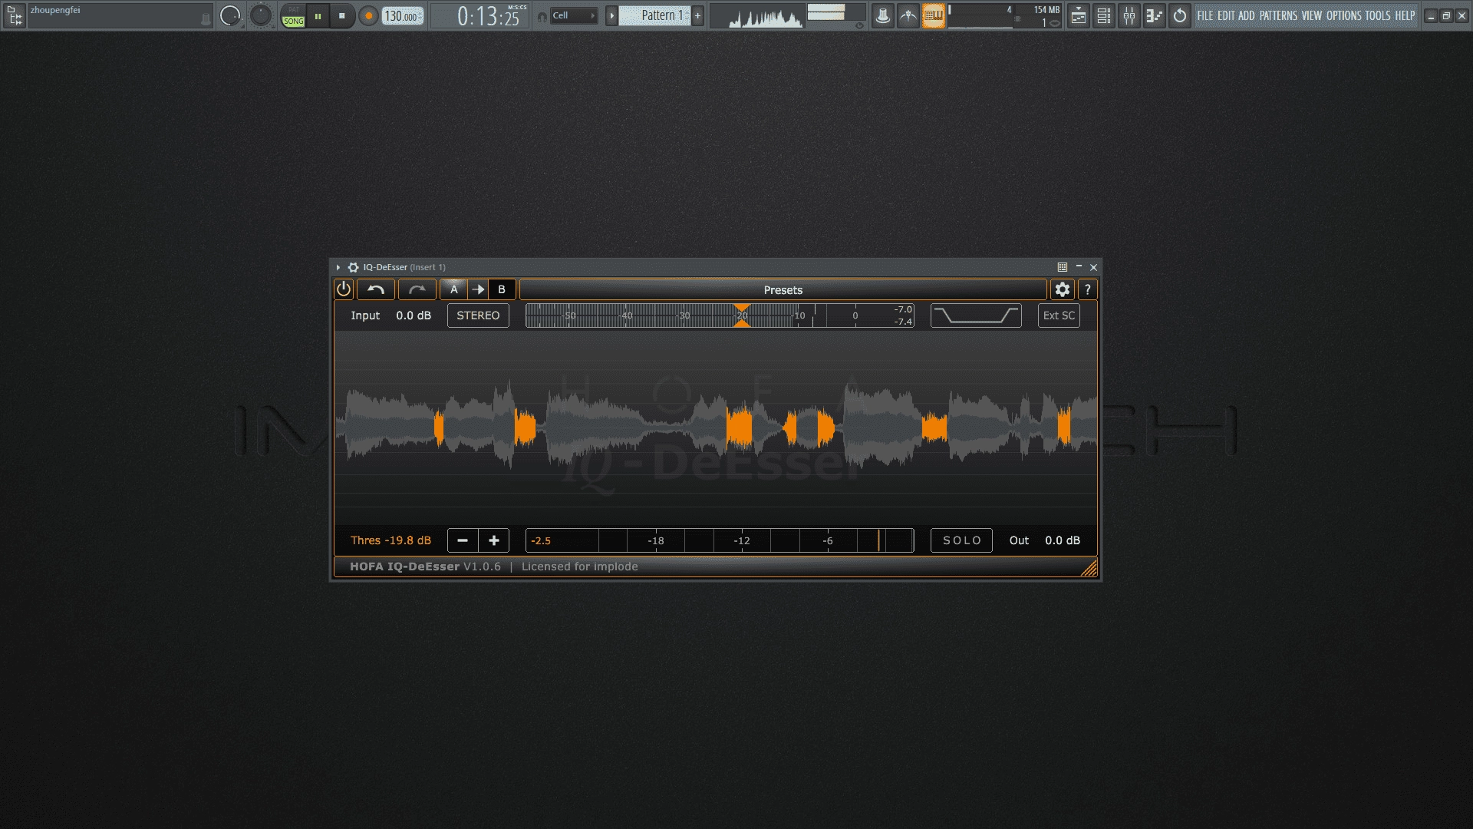1473x829 pixels.
Task: Open the Playlist view icon
Action: click(1078, 15)
